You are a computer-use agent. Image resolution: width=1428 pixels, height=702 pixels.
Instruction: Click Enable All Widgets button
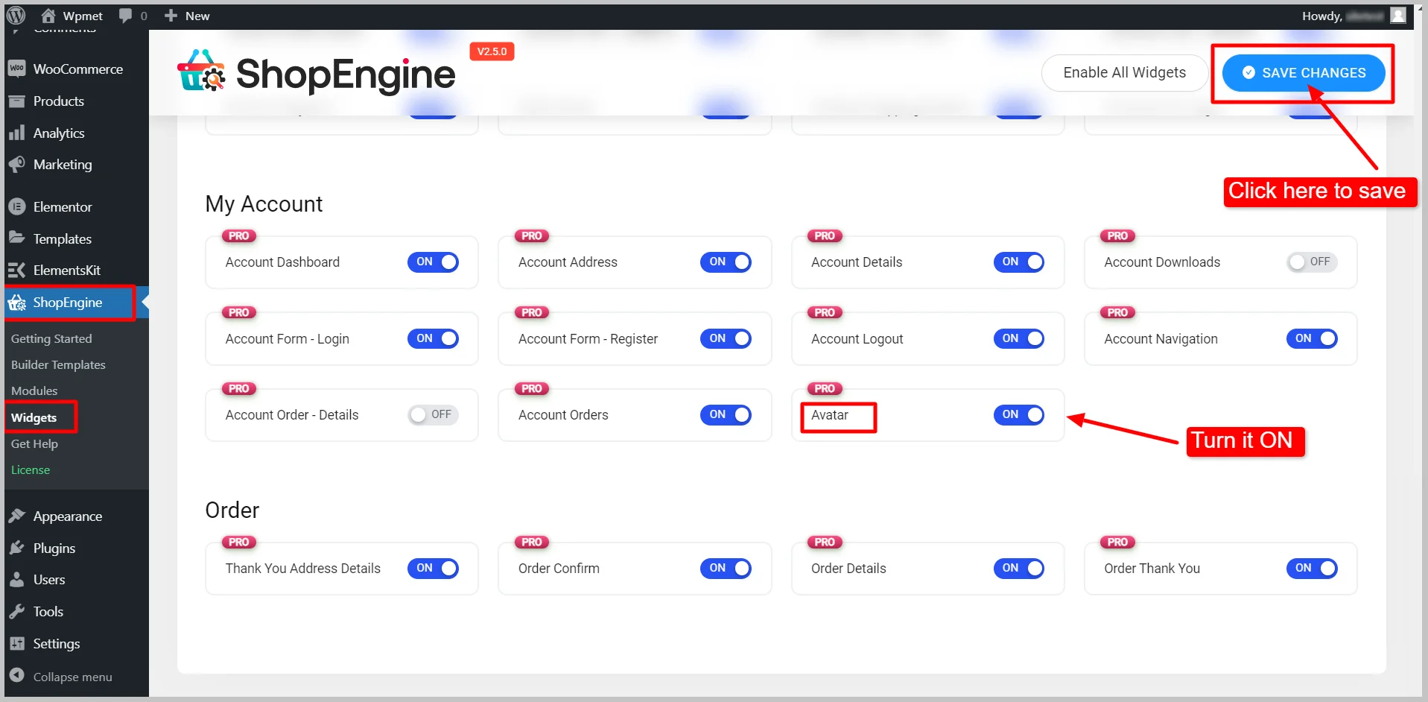tap(1124, 72)
